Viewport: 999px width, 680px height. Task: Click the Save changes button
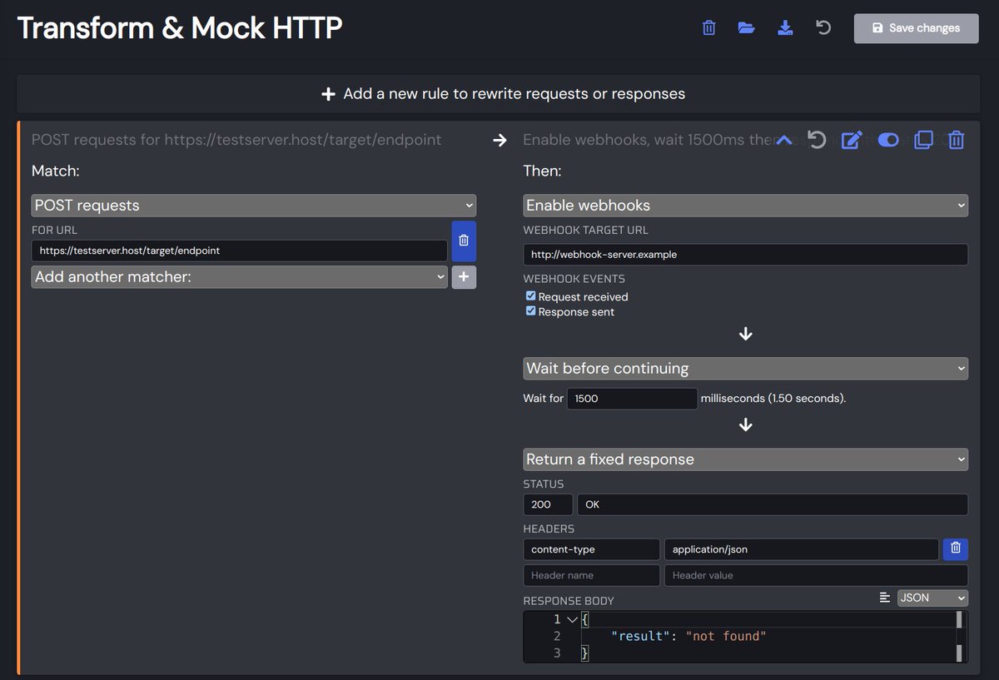916,27
